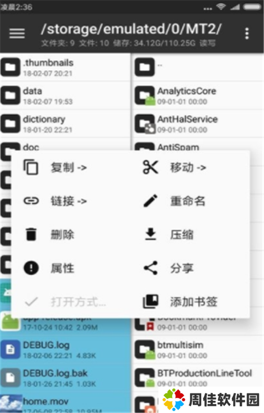This screenshot has height=413, width=264.
Task: Open the .thumbnails folder
Action: 65,68
